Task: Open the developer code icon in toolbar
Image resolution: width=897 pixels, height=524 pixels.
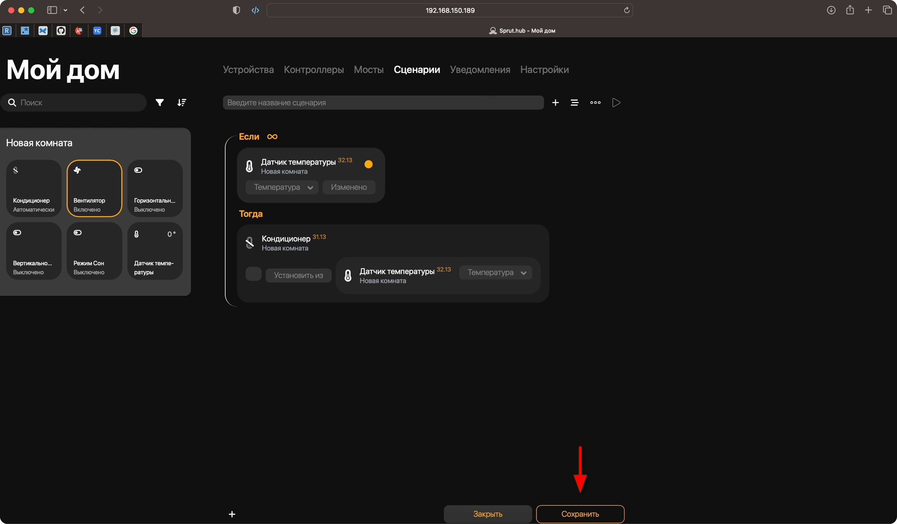Action: click(x=255, y=10)
